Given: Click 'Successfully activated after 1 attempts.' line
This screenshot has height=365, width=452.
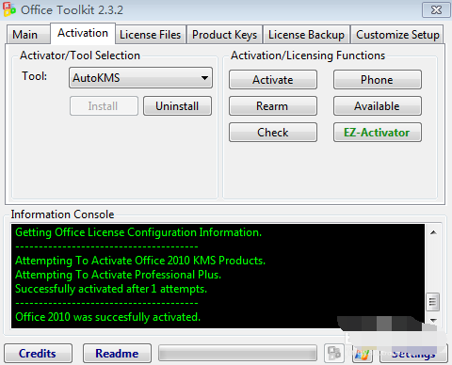Looking at the screenshot, I should point(111,289).
